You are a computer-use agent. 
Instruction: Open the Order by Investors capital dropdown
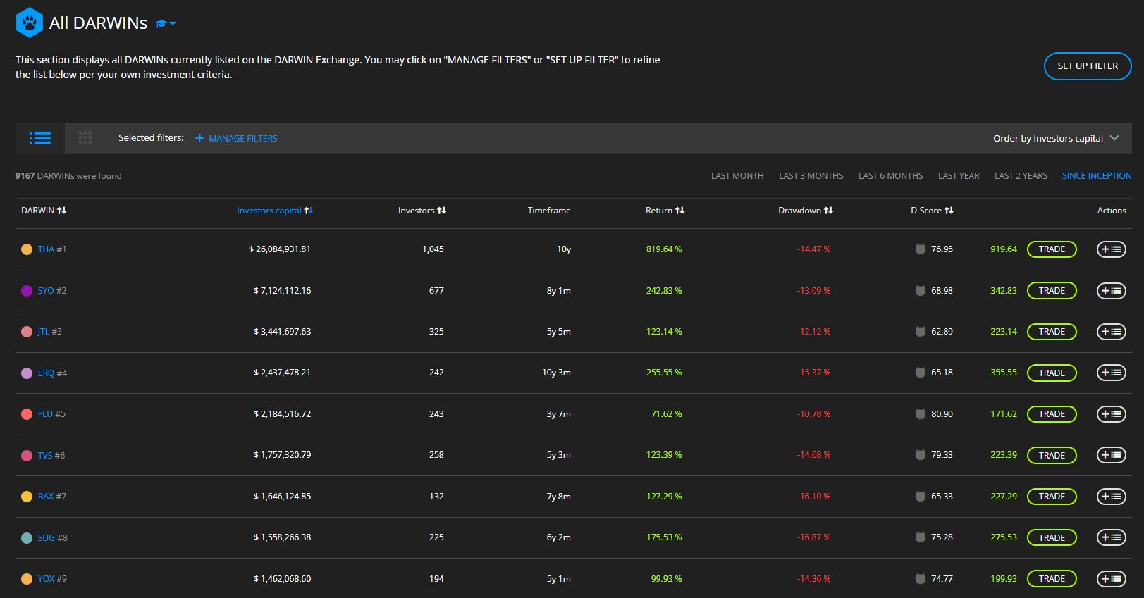[1055, 138]
